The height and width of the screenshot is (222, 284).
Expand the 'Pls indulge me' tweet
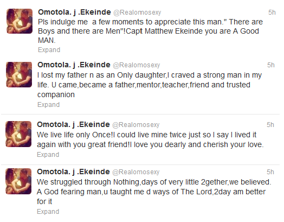(49, 50)
